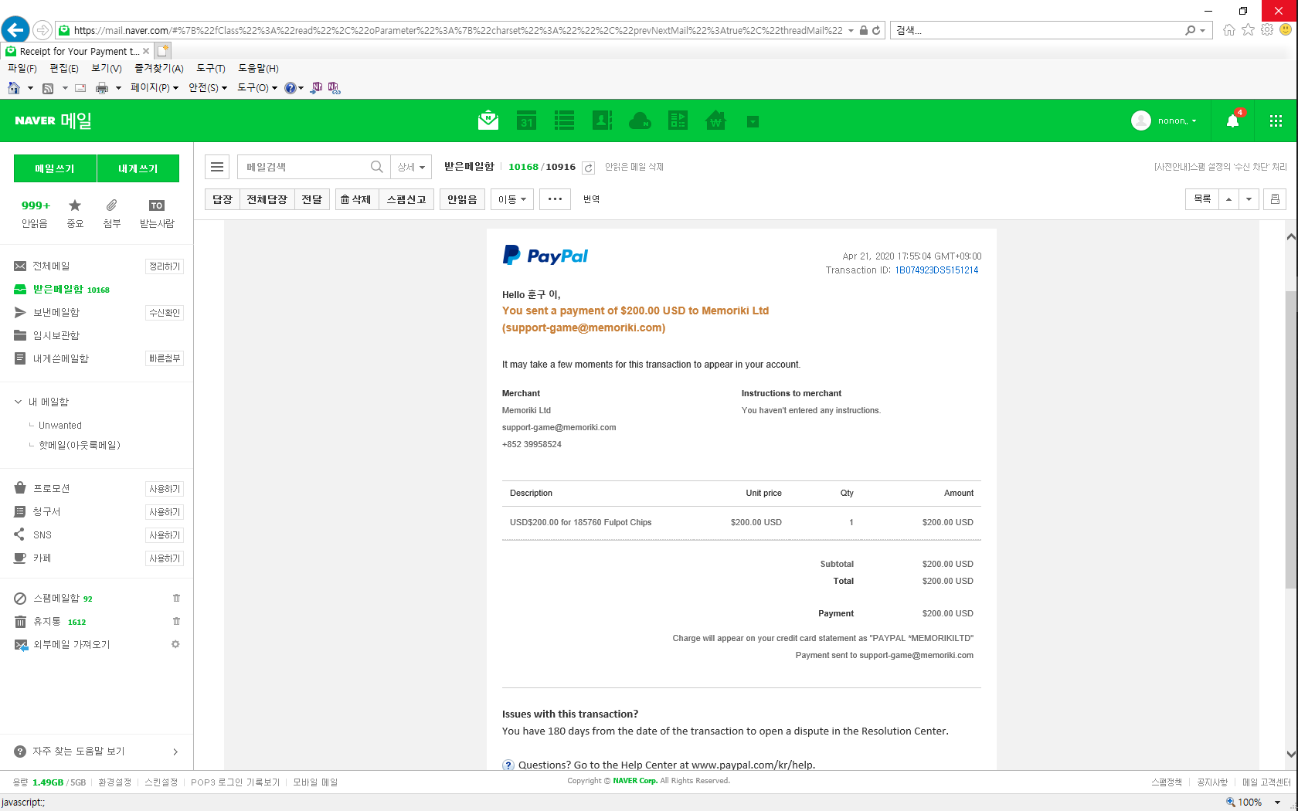
Task: Toggle the sidebar hamburger menu
Action: pyautogui.click(x=217, y=167)
